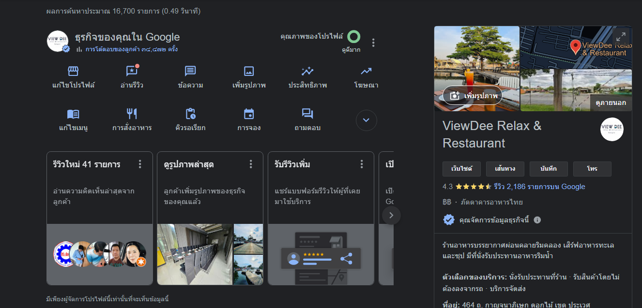Screen dimensions: 642x308
Task: View the meeting room photo in ดูรูปภาพล่าสุด card
Action: [x=195, y=254]
